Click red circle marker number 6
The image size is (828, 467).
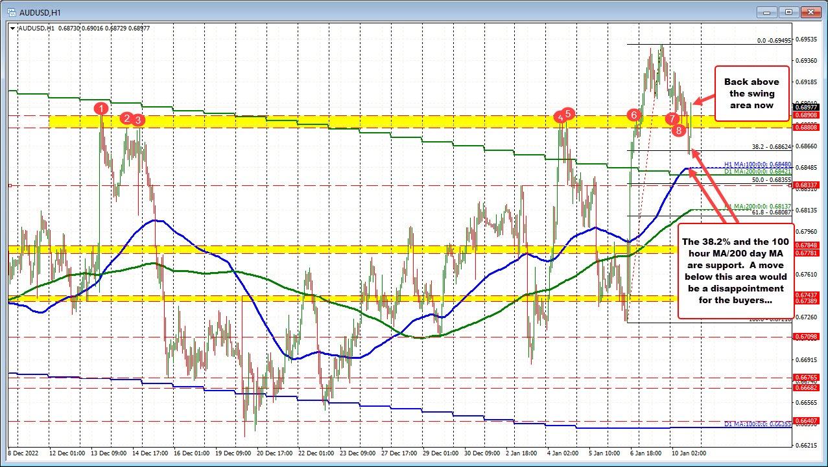click(x=633, y=115)
